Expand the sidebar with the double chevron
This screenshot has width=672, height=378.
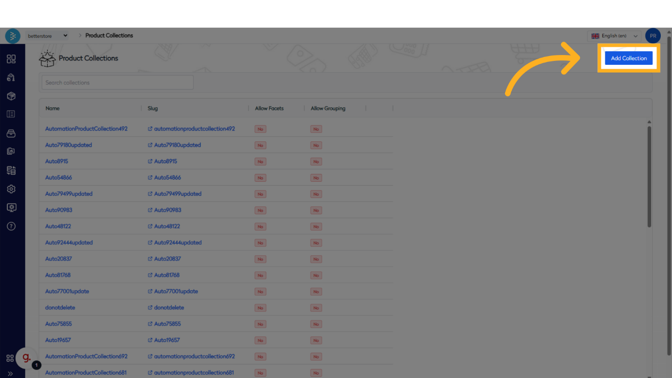10,374
